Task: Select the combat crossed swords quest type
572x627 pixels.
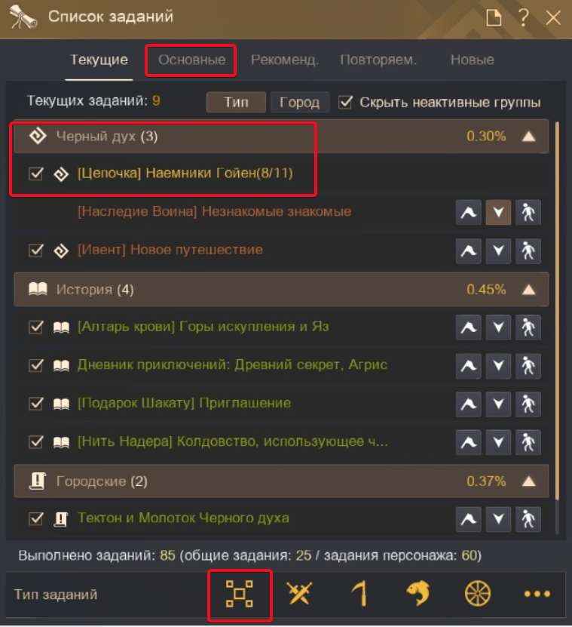Action: [299, 593]
